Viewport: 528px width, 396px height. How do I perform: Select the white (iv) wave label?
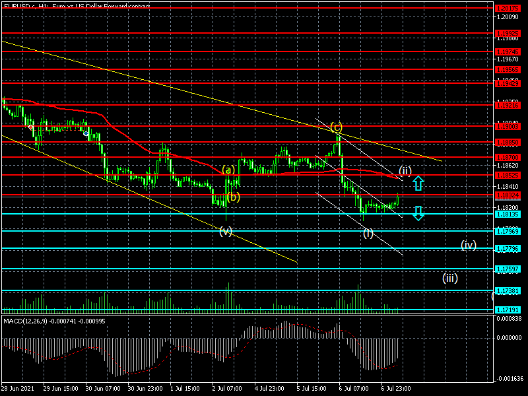[469, 245]
